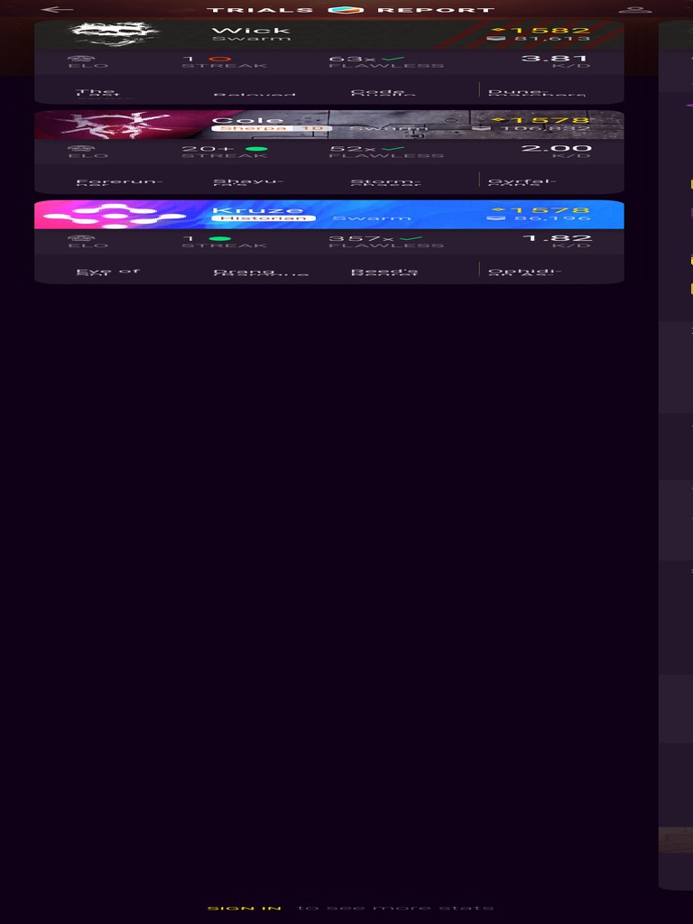Open Wick's skull emblem
The width and height of the screenshot is (693, 924).
tap(115, 35)
